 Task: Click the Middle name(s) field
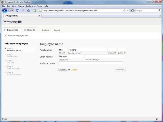[104, 56]
